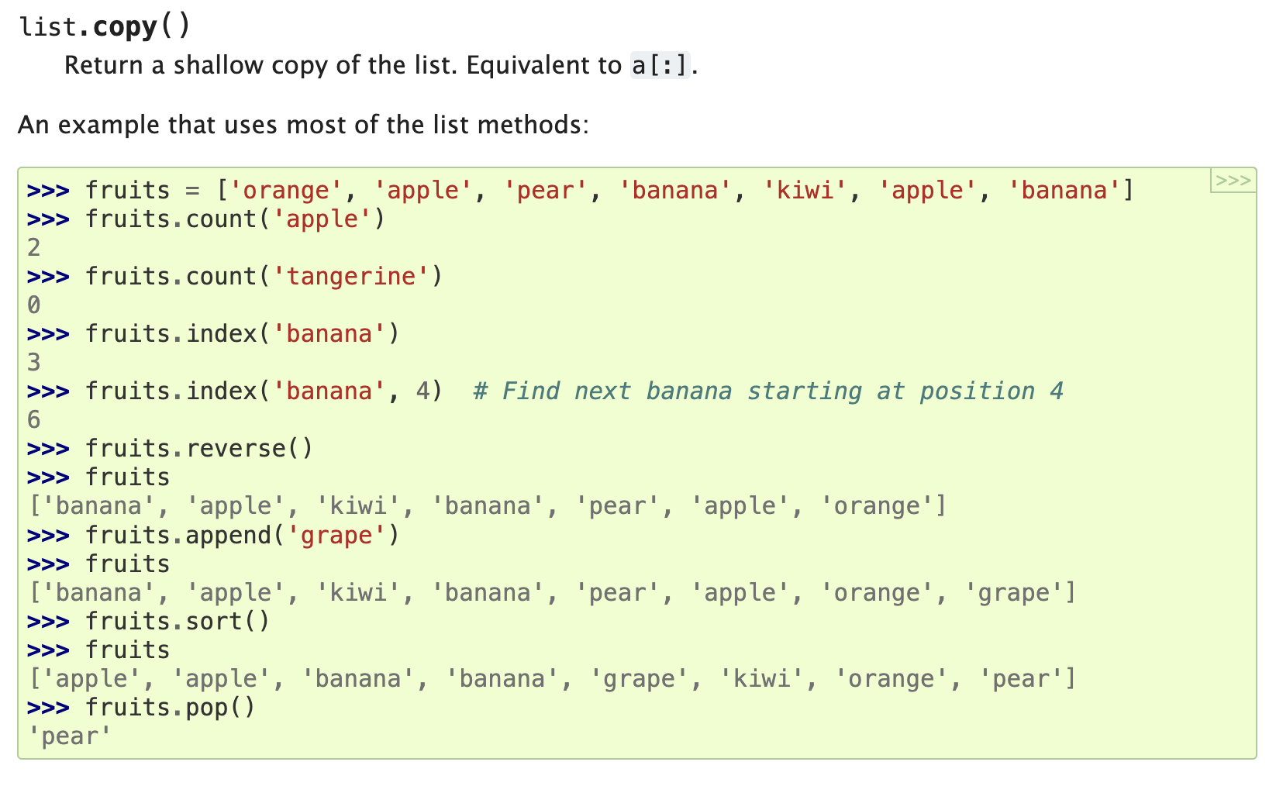The image size is (1276, 786).
Task: Click the 'kiwi' string in fruits assignment
Action: tap(805, 190)
